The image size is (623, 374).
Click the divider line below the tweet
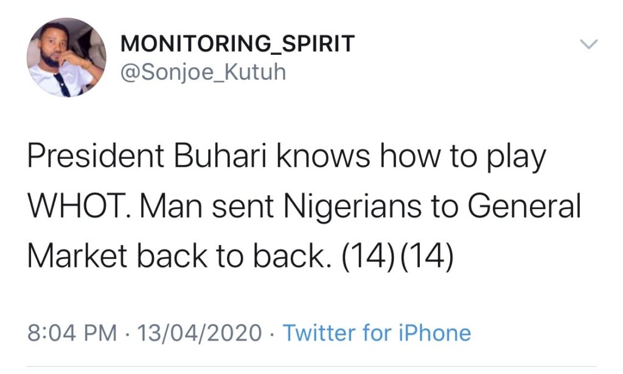tap(311, 367)
